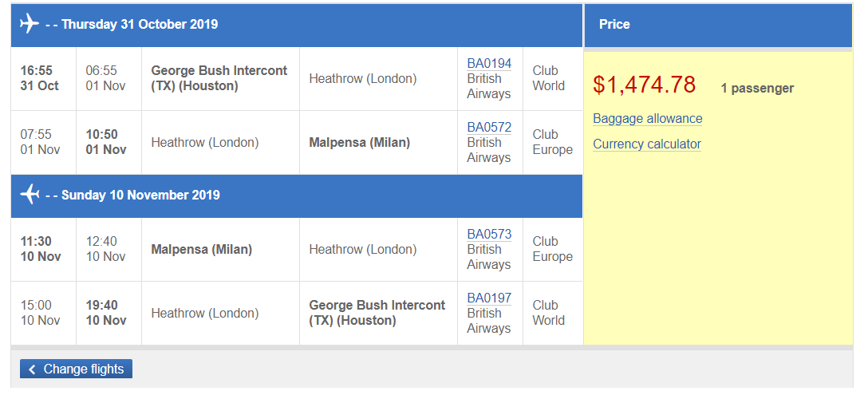864x395 pixels.
Task: Click the 1 passenger label
Action: [756, 89]
